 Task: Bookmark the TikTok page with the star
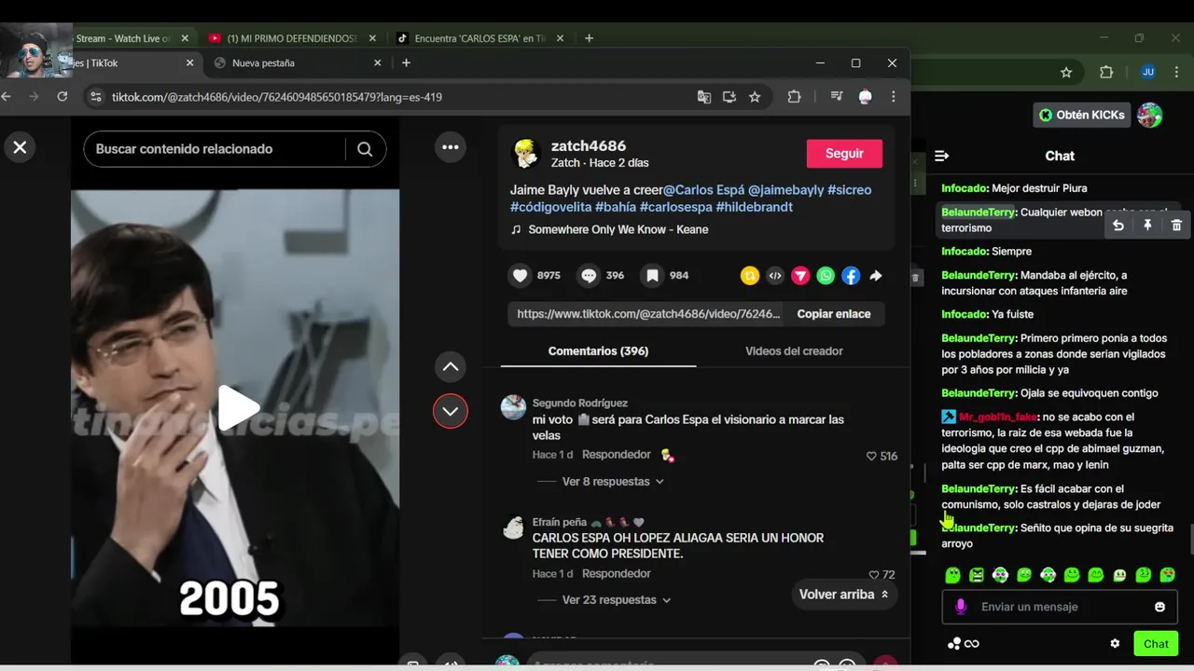[x=755, y=97]
